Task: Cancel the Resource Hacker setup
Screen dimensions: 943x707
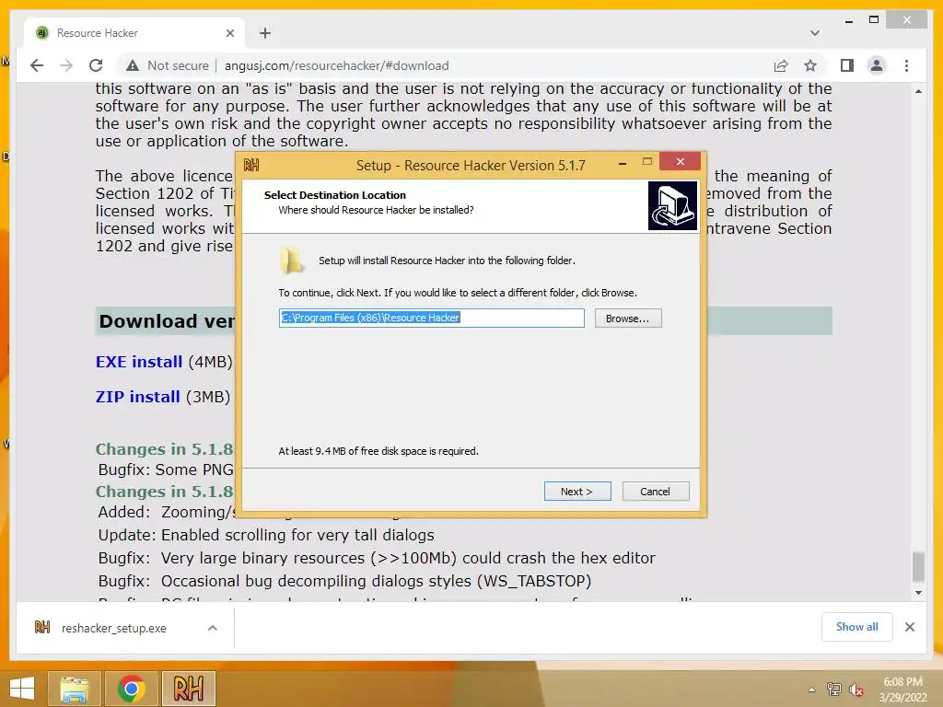Action: click(656, 492)
